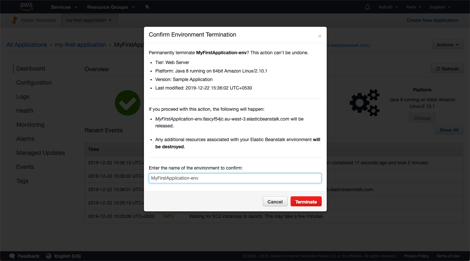This screenshot has height=261, width=470.
Task: Open Create New Application link
Action: pos(432,20)
